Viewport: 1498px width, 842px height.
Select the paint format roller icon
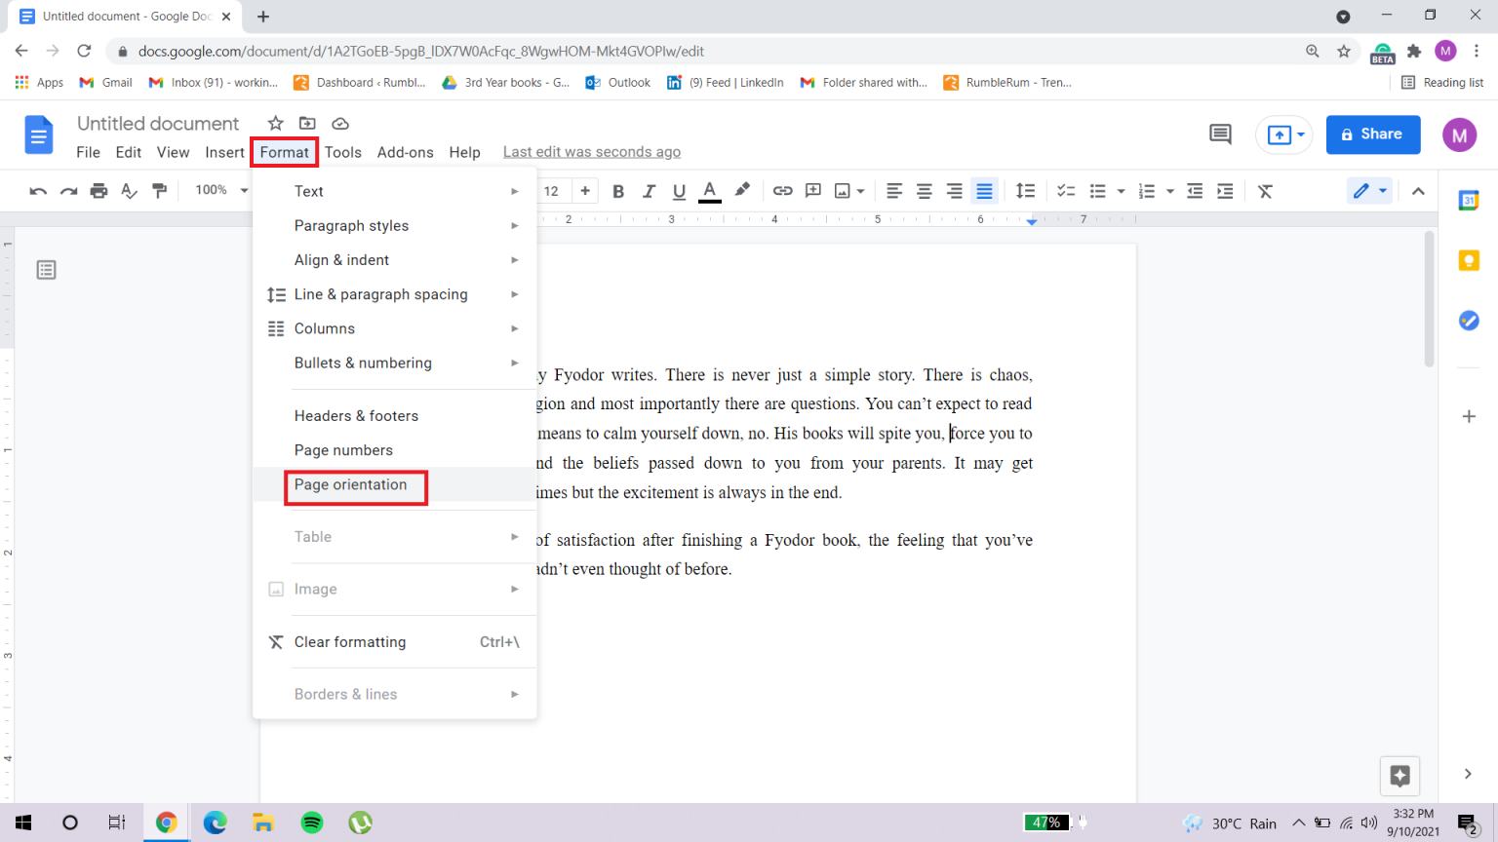tap(160, 191)
